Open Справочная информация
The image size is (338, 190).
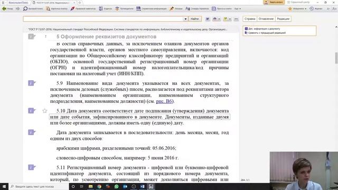coord(152,8)
